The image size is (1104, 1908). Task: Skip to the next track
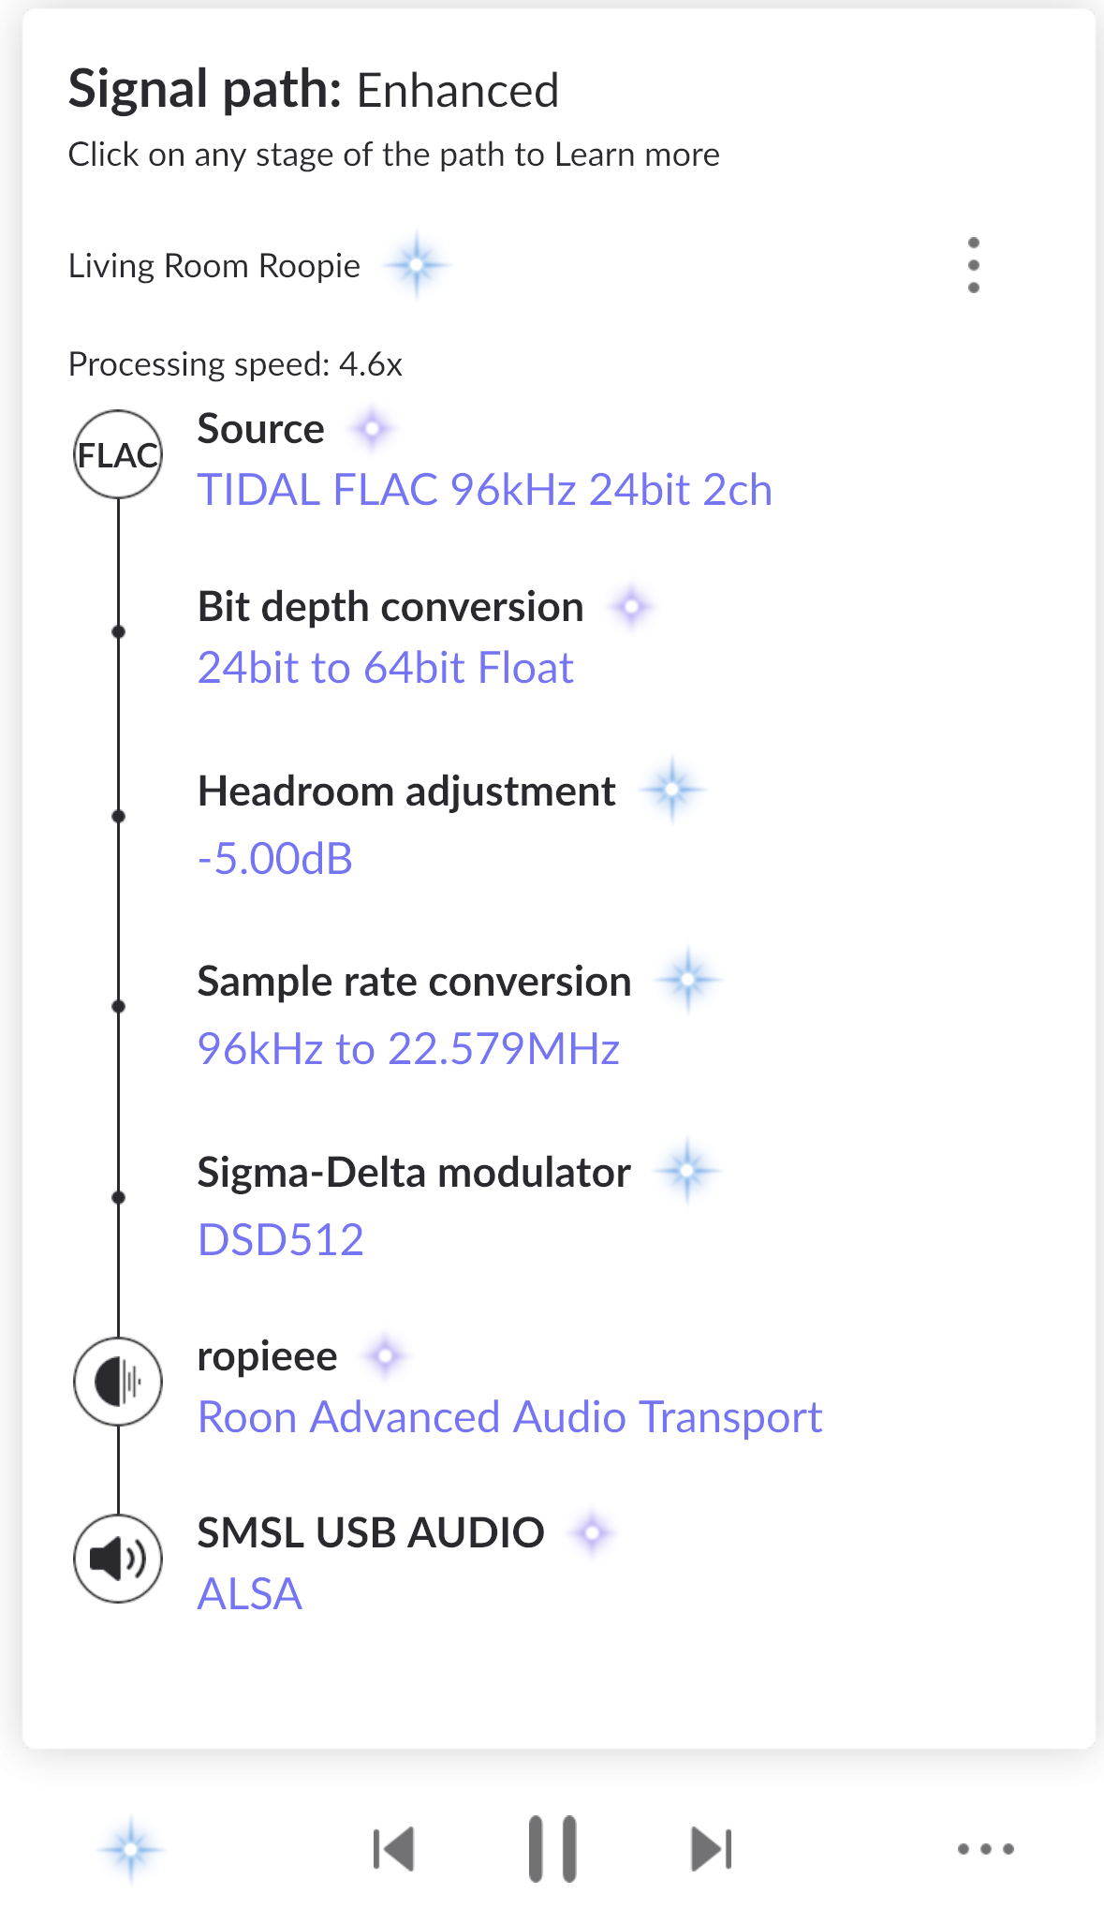coord(711,1849)
